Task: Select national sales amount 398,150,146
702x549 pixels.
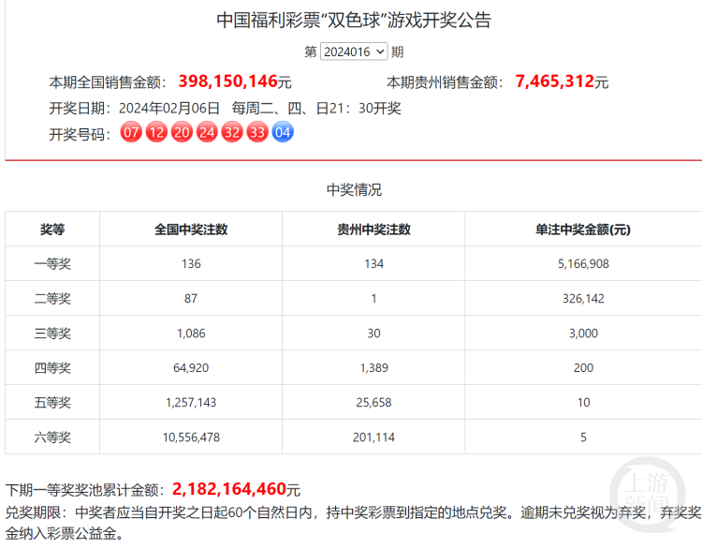Action: tap(228, 82)
